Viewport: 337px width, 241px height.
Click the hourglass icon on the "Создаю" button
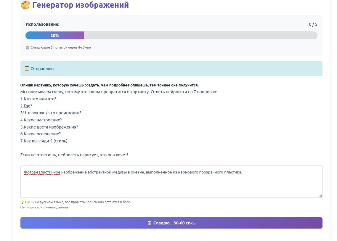click(x=150, y=223)
